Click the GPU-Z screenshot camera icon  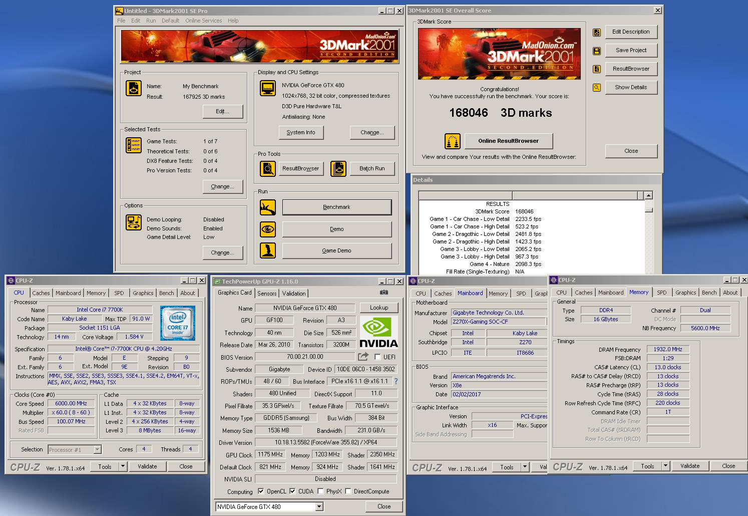384,292
